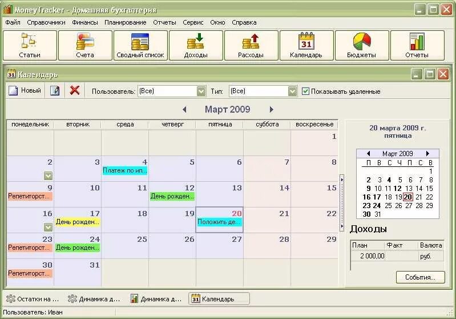This screenshot has height=319, width=456.
Task: Pick day 4 in mini calendar
Action: click(389, 180)
